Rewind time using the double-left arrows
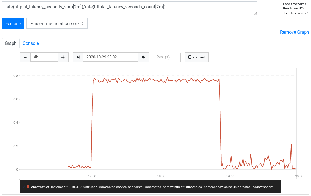311x196 pixels. point(78,57)
